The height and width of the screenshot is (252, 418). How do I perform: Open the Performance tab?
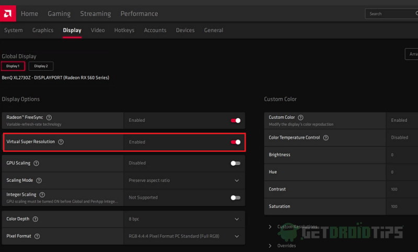(139, 14)
